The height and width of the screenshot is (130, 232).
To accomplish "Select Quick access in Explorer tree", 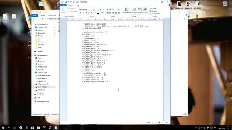I will [x=42, y=25].
